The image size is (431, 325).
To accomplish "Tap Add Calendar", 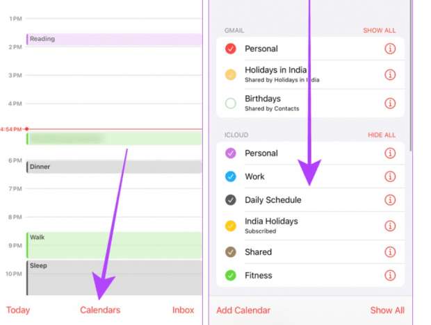I will pyautogui.click(x=243, y=310).
